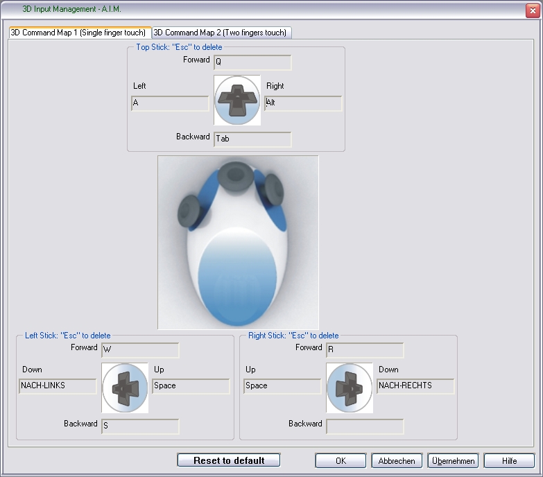
Task: Click the 'Left Stick: "Esc" to delete' label
Action: click(67, 336)
